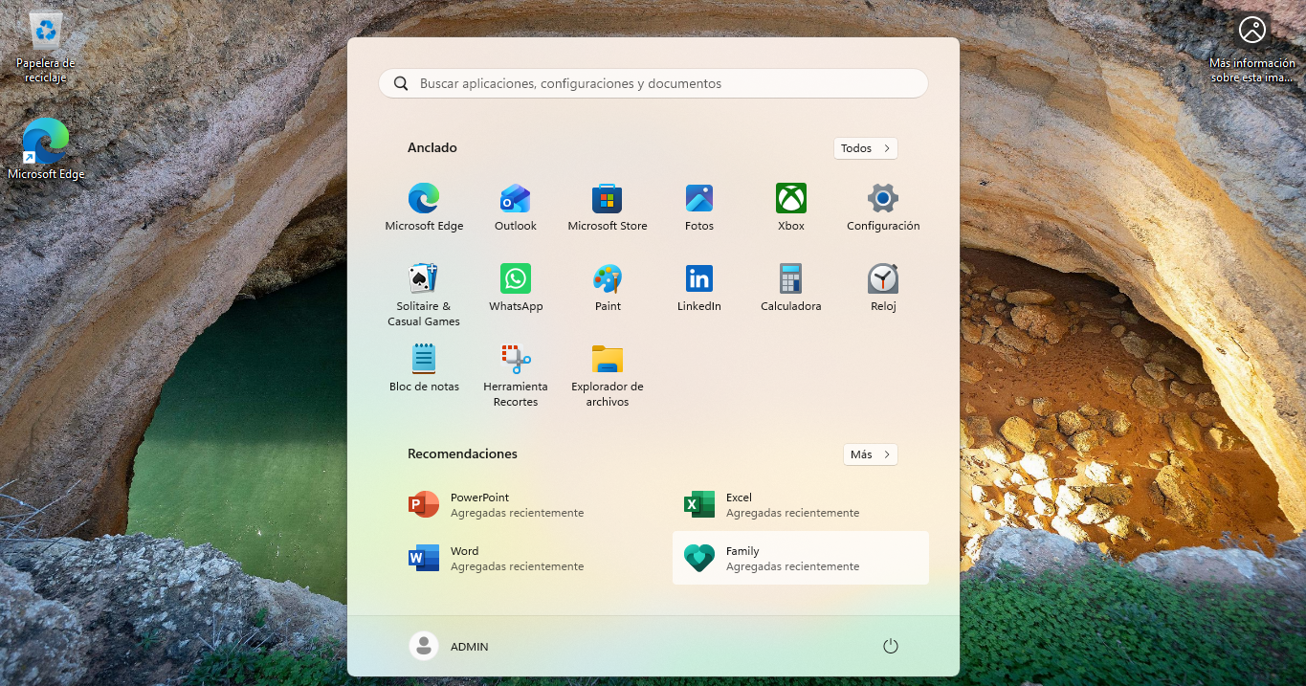The width and height of the screenshot is (1306, 686).
Task: Launch the Paint app
Action: pyautogui.click(x=608, y=287)
